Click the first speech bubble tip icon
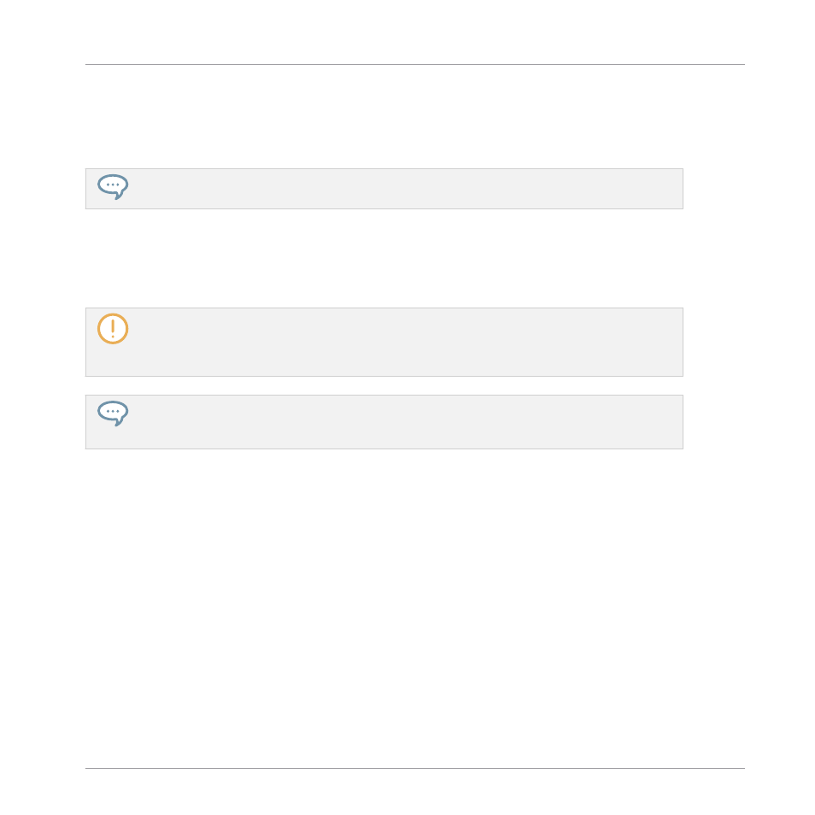This screenshot has width=815, height=815. (x=113, y=186)
